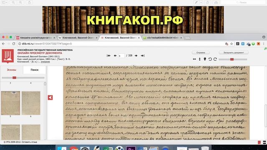
Task: Adjust the thumbnail size slider
Action: coord(14,78)
